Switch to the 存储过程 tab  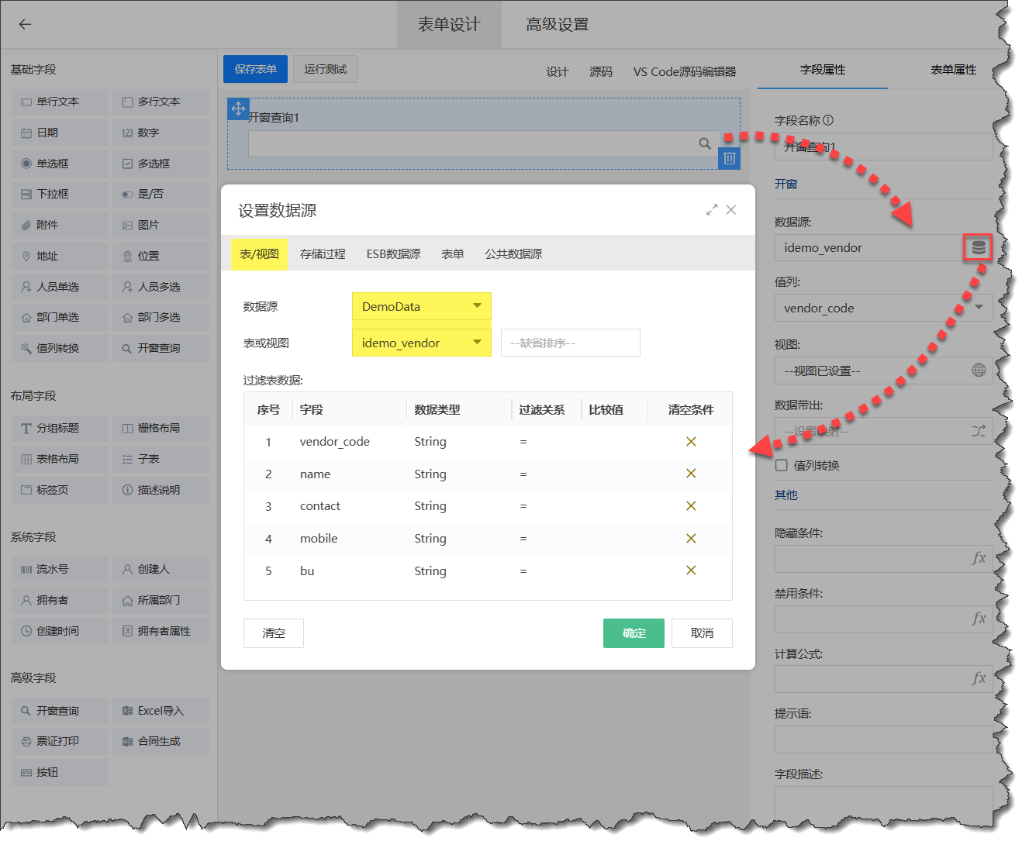322,253
